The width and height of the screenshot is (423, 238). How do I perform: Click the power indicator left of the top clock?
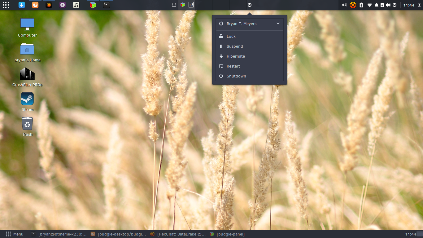[395, 5]
